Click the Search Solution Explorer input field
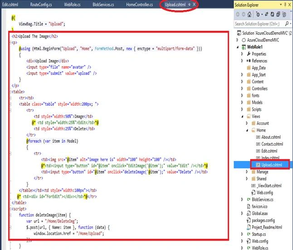This screenshot has height=250, width=293. [x=259, y=24]
